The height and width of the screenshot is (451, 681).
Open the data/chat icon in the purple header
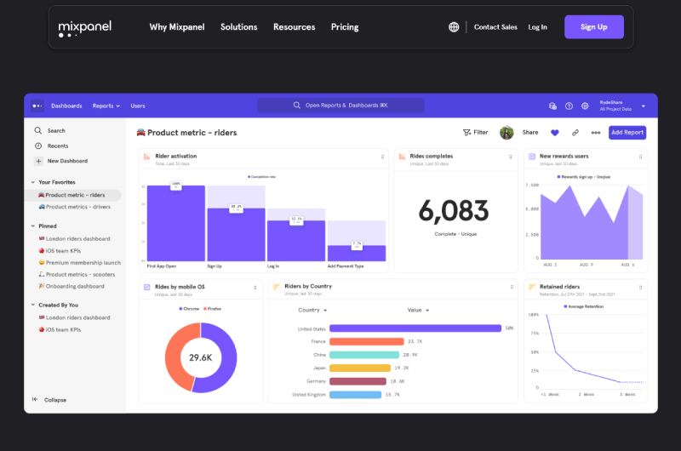552,106
